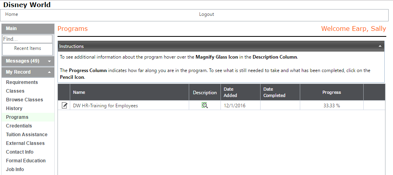Click DW HR-Training for Employees name
The height and width of the screenshot is (175, 393).
pos(105,106)
